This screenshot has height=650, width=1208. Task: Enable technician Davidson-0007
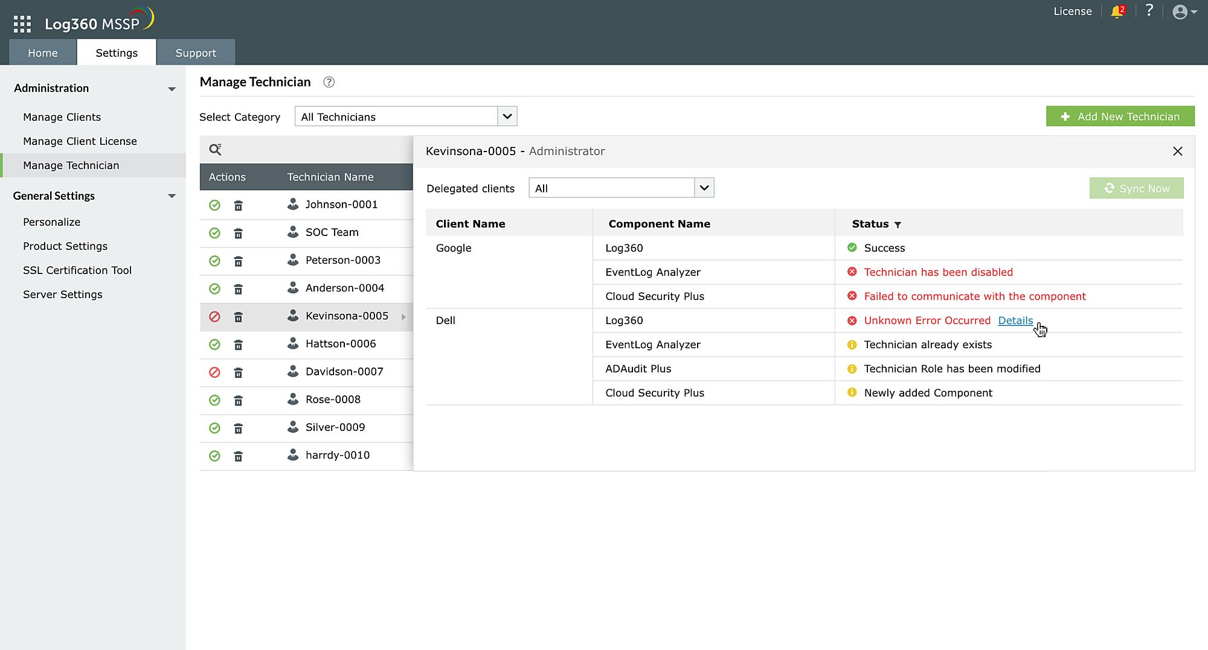[214, 372]
